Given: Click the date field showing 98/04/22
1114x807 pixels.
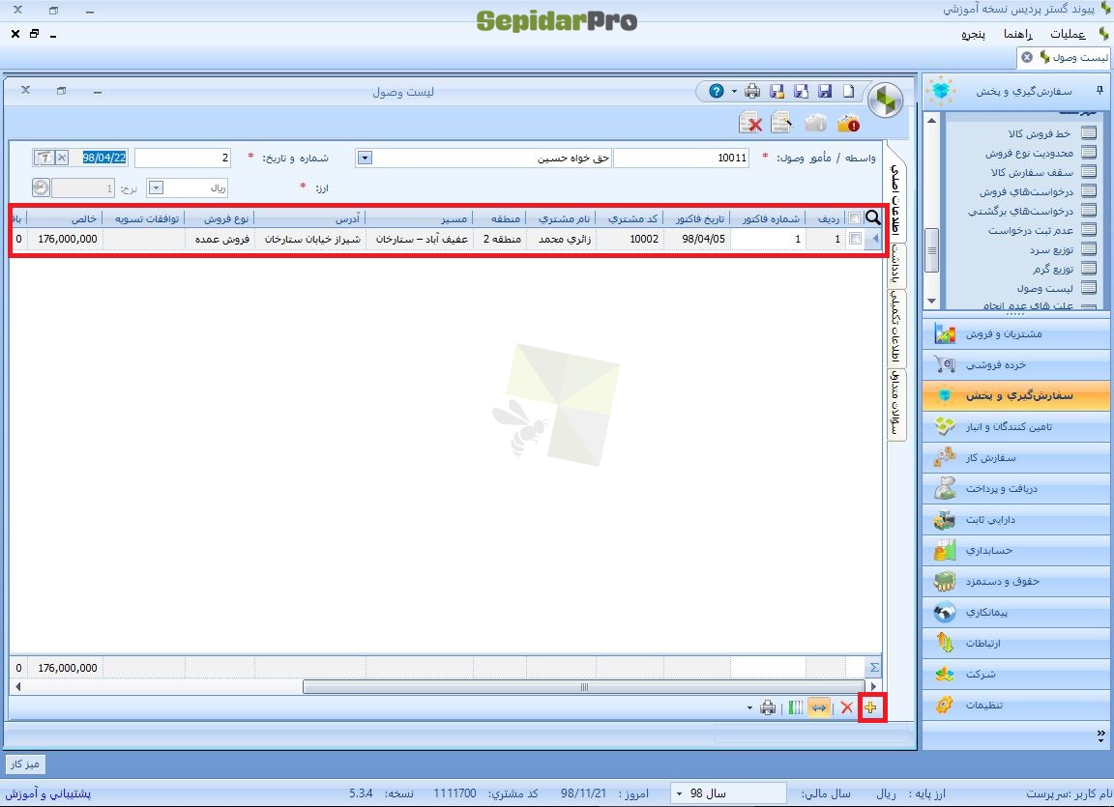Looking at the screenshot, I should coord(104,158).
